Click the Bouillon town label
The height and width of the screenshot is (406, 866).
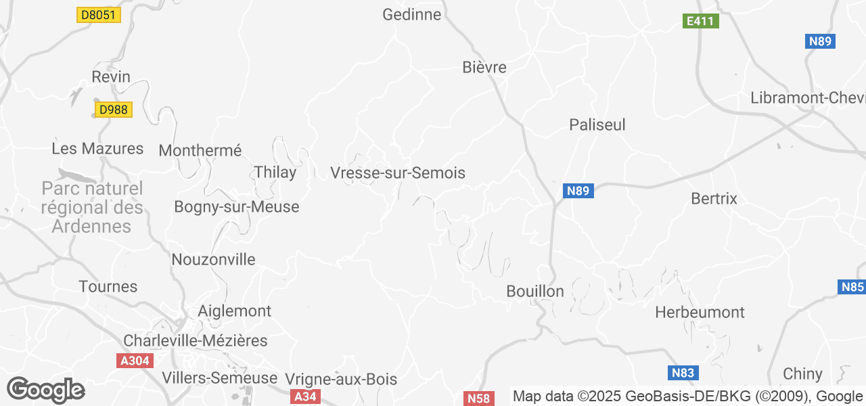535,292
